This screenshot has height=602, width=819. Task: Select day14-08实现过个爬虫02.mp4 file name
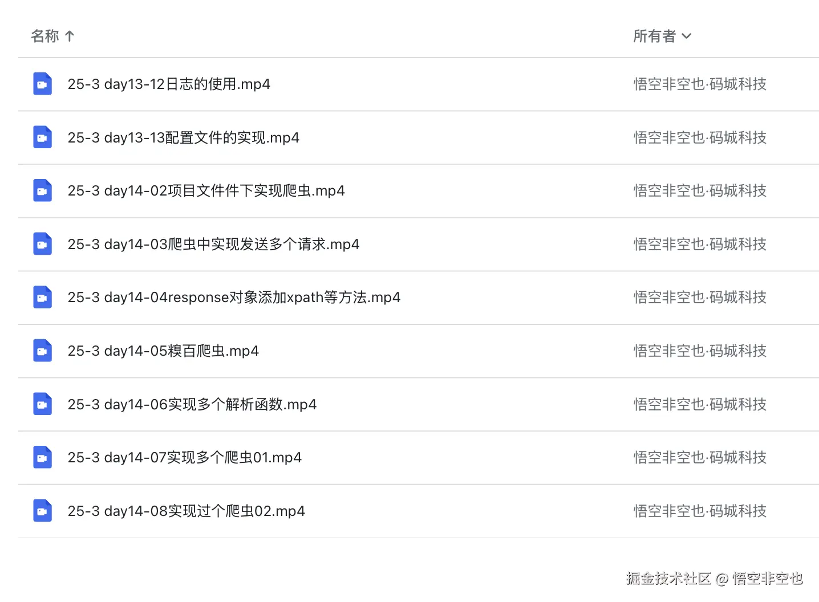pyautogui.click(x=186, y=511)
